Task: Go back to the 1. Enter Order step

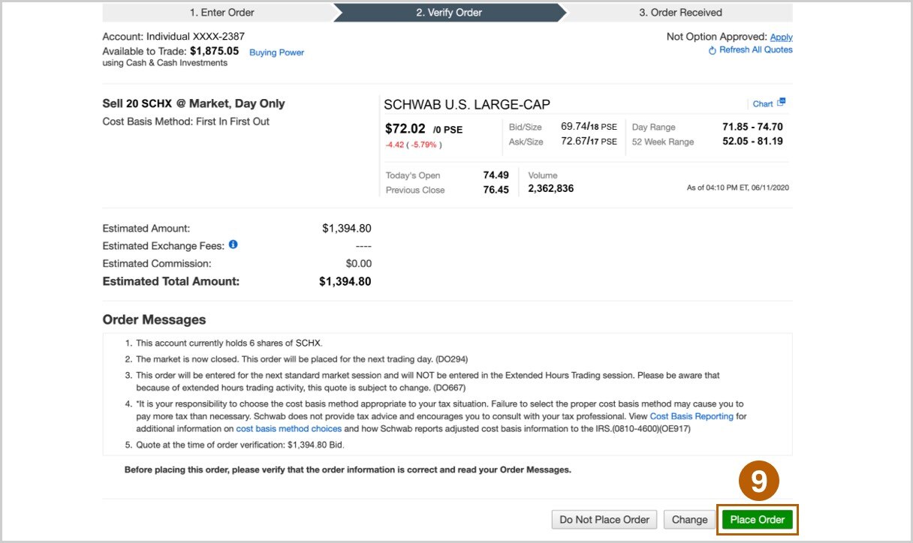Action: pyautogui.click(x=221, y=13)
